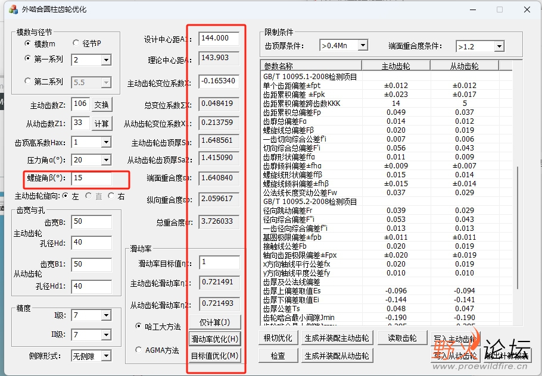Click the 设计中心距A1 input field
This screenshot has height=376, width=542.
pos(219,38)
